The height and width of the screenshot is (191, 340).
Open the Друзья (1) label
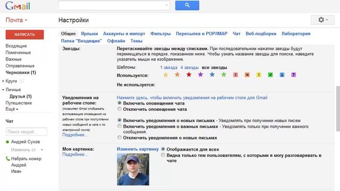[x=21, y=97]
